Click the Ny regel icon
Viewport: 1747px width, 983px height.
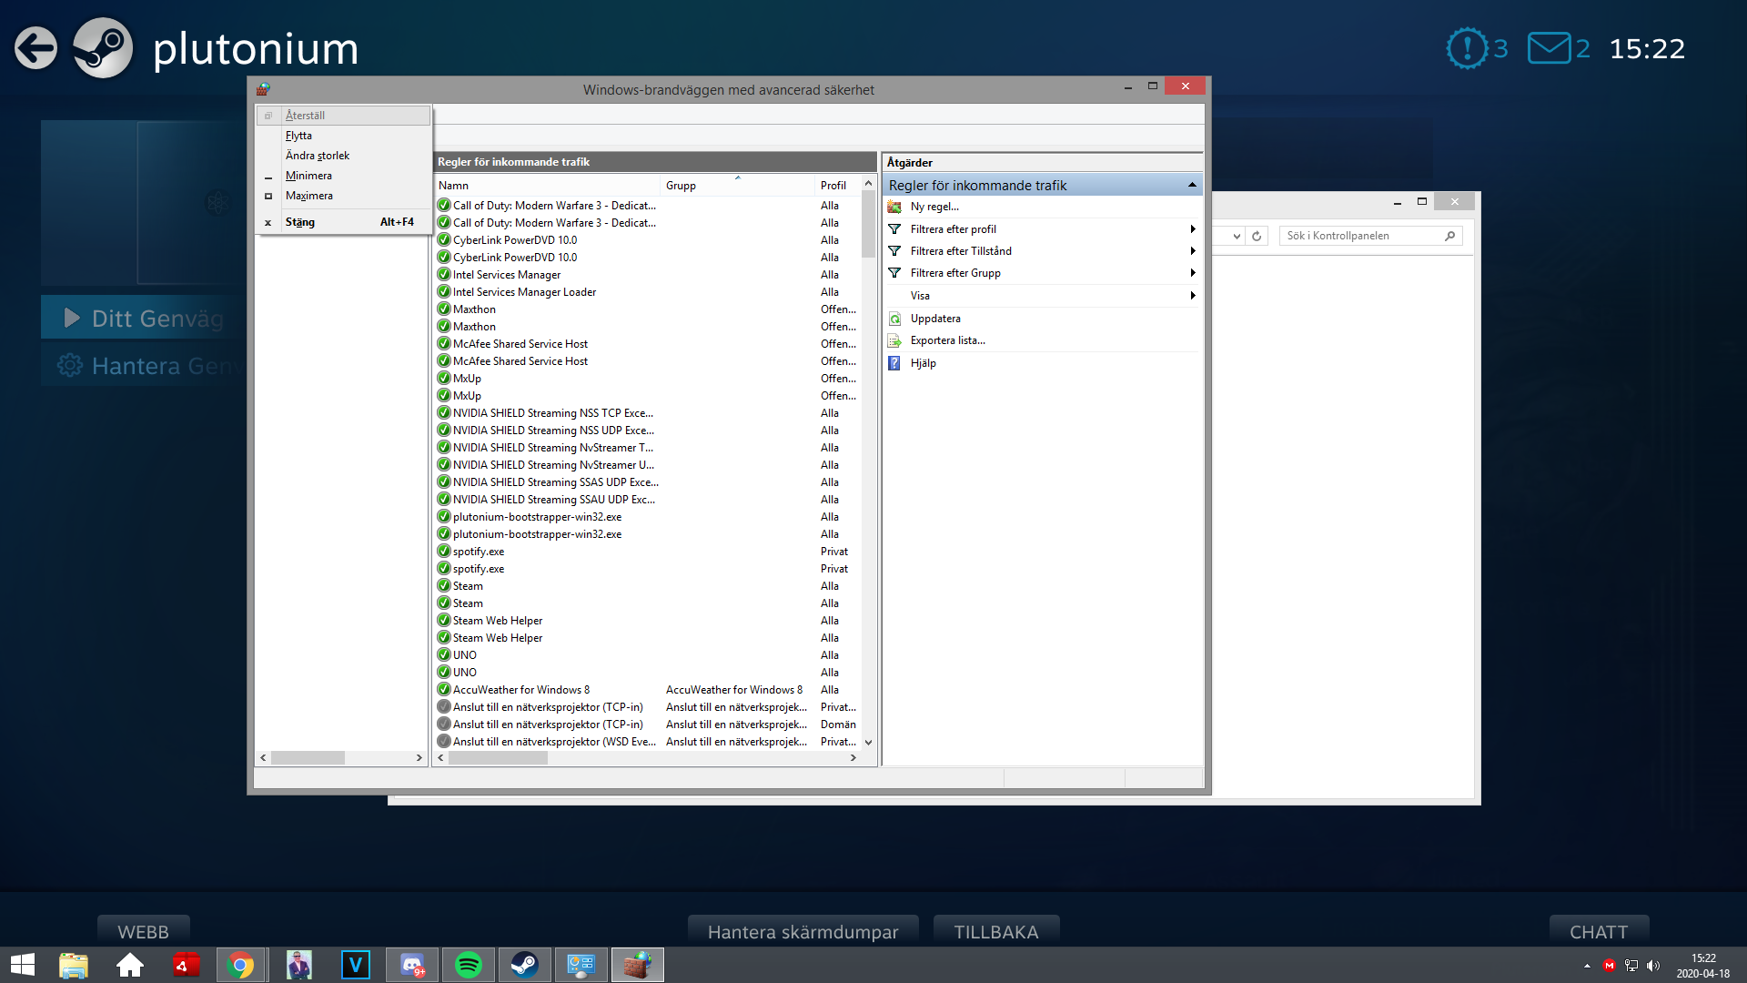[894, 207]
